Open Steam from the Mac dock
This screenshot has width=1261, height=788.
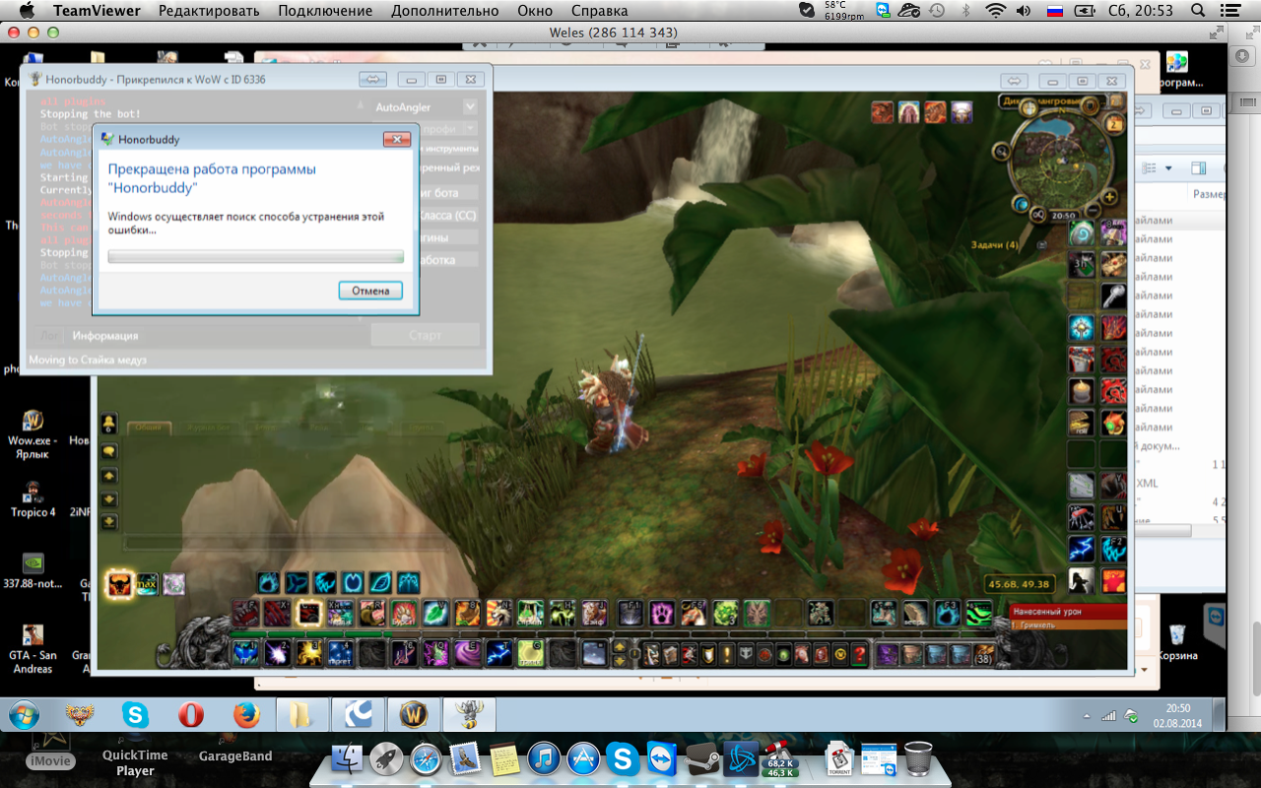pos(701,758)
